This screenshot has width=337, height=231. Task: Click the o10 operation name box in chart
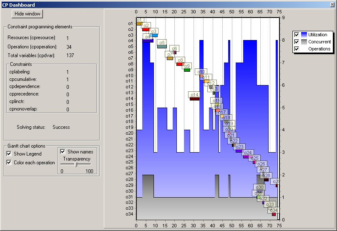click(x=201, y=72)
